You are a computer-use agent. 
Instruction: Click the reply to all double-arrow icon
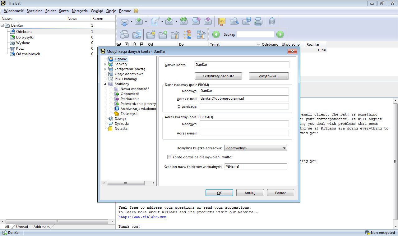pyautogui.click(x=183, y=21)
